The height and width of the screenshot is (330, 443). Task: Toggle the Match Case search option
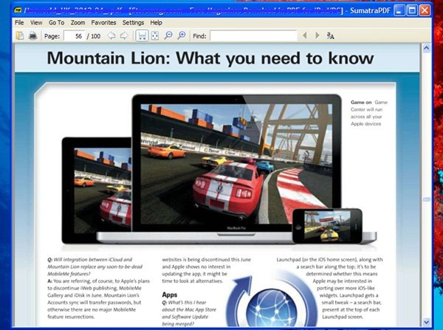click(x=331, y=35)
